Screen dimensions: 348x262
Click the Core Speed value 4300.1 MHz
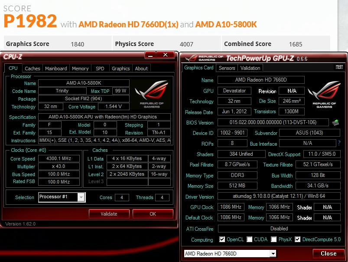pos(59,158)
